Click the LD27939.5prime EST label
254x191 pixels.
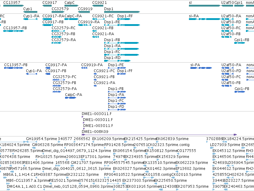coord(225,145)
